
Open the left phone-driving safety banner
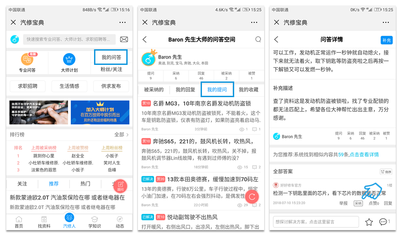click(39, 112)
